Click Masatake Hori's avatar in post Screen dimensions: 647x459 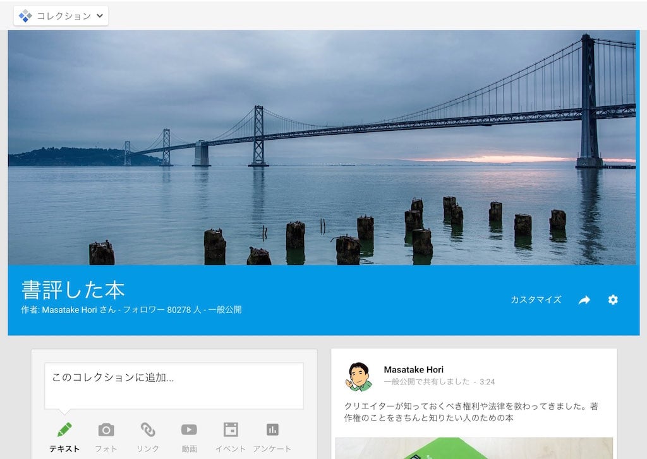(x=359, y=376)
